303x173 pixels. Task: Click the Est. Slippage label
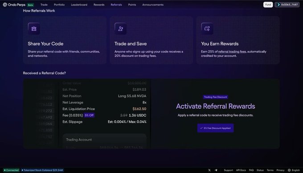click(x=73, y=122)
